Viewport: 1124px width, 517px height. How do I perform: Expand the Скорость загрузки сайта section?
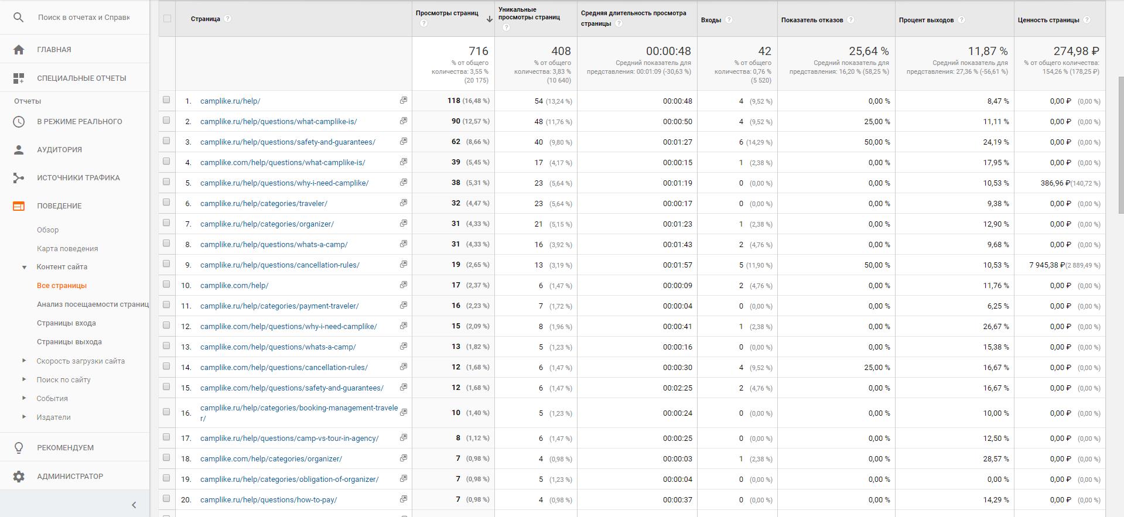click(24, 361)
